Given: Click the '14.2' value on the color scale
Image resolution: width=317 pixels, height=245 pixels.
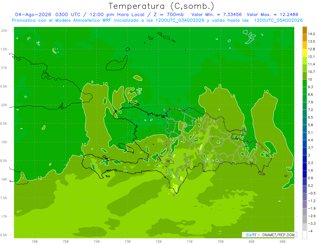Looking at the screenshot, I should [311, 34].
